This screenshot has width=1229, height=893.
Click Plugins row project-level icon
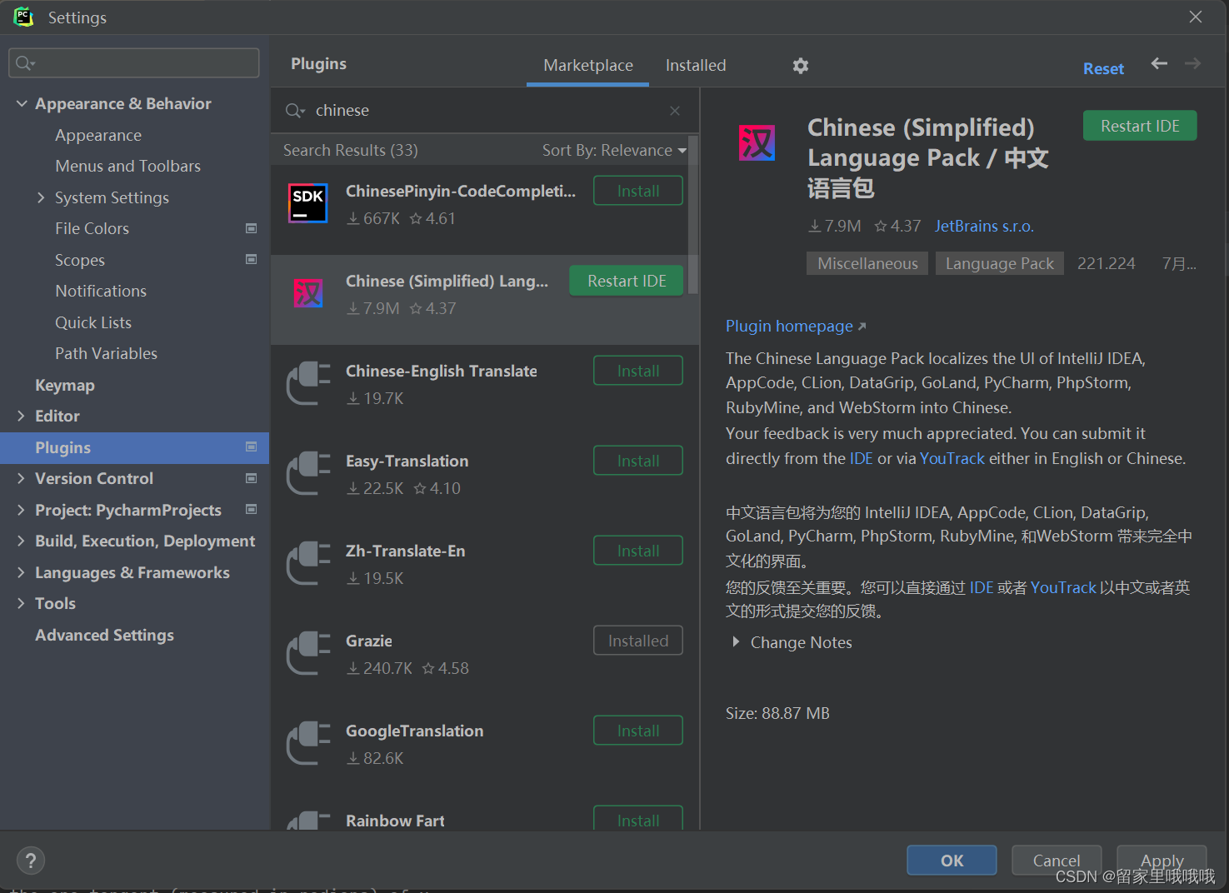coord(251,446)
